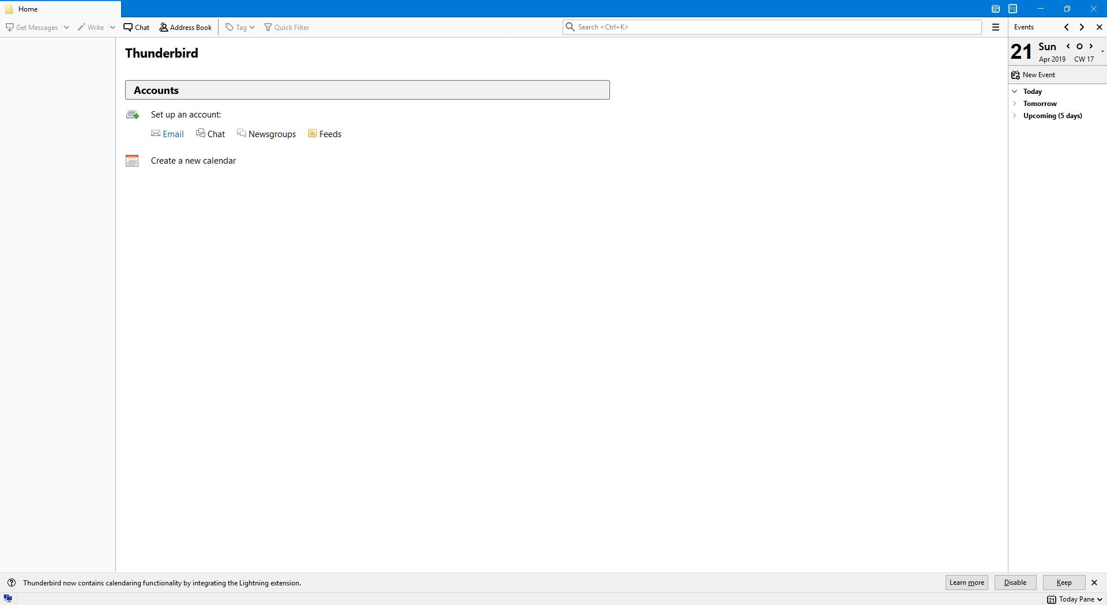Open the Tag dropdown menu
This screenshot has width=1107, height=605.
240,27
